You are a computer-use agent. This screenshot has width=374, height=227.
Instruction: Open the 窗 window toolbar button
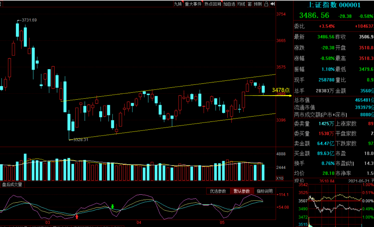[249, 4]
